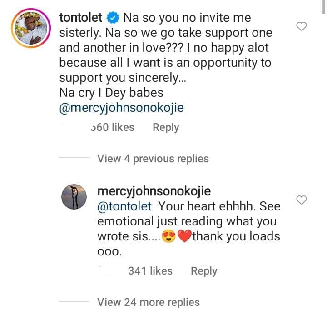
Task: Reply to mercyjohnsonokojie's comment
Action: (x=204, y=271)
